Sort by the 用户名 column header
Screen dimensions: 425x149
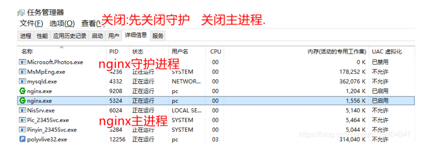(187, 51)
